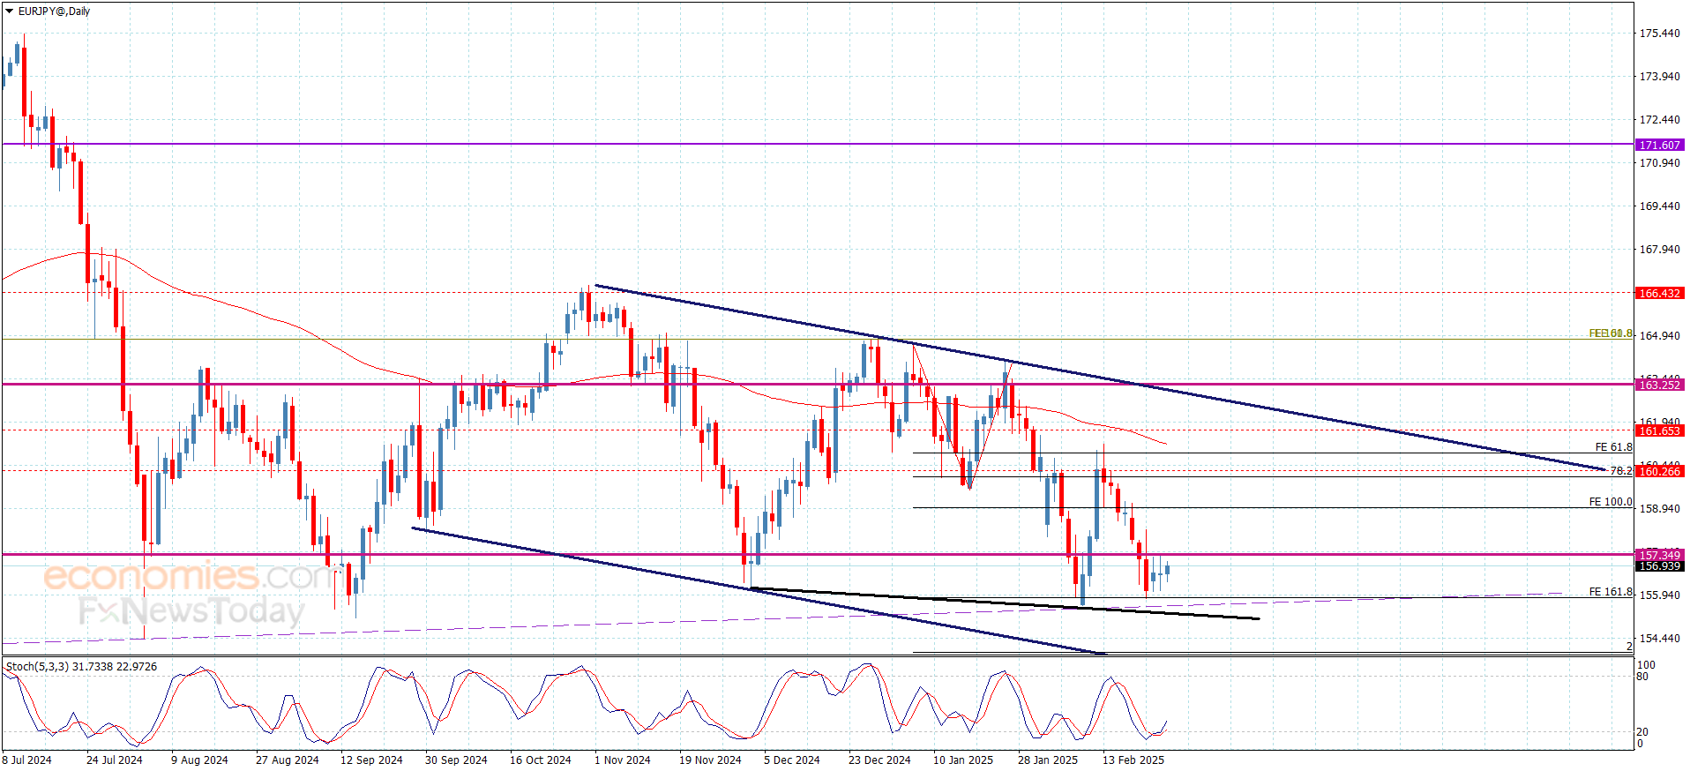The image size is (1690, 771).
Task: Click the stochastic 20 level label
Action: click(1642, 732)
